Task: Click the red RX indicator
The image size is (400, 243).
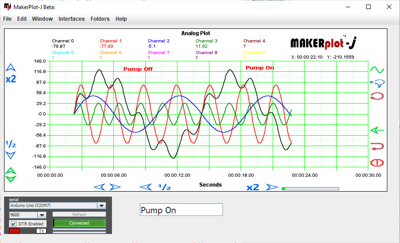Action: [x=14, y=231]
